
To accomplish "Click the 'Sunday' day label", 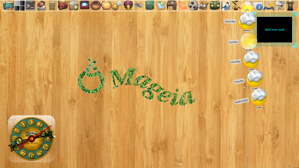I will click(x=233, y=42).
